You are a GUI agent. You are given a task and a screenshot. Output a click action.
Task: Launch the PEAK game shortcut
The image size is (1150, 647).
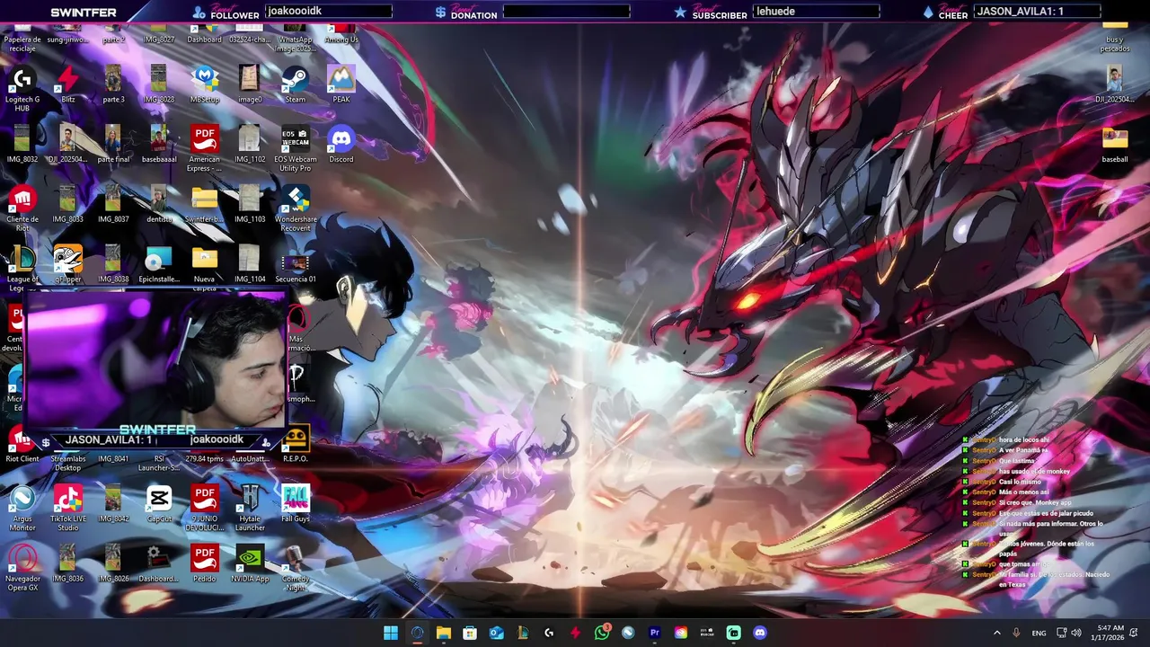tap(341, 84)
